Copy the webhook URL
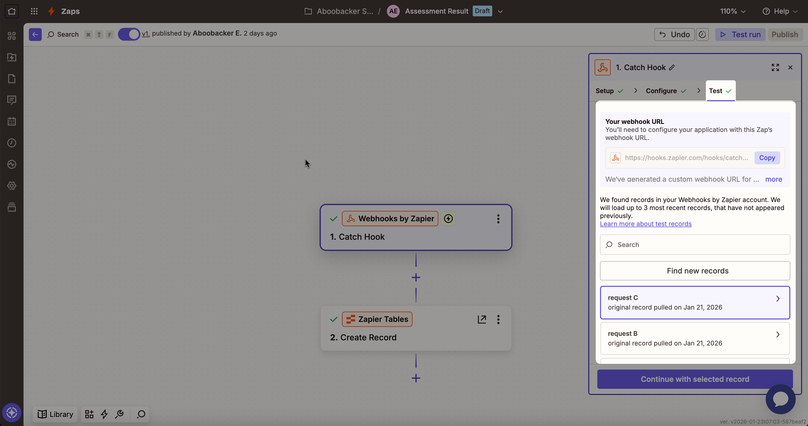 pyautogui.click(x=767, y=158)
